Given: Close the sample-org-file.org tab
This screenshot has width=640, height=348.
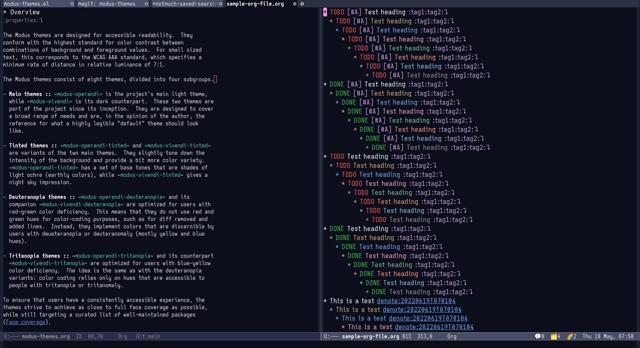Looking at the screenshot, I should 295,4.
